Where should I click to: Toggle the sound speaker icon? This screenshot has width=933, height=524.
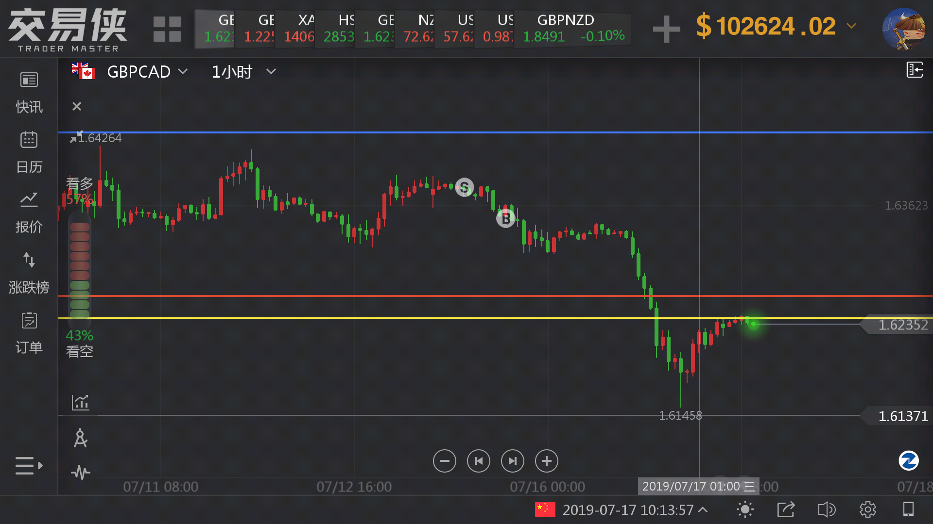(827, 509)
